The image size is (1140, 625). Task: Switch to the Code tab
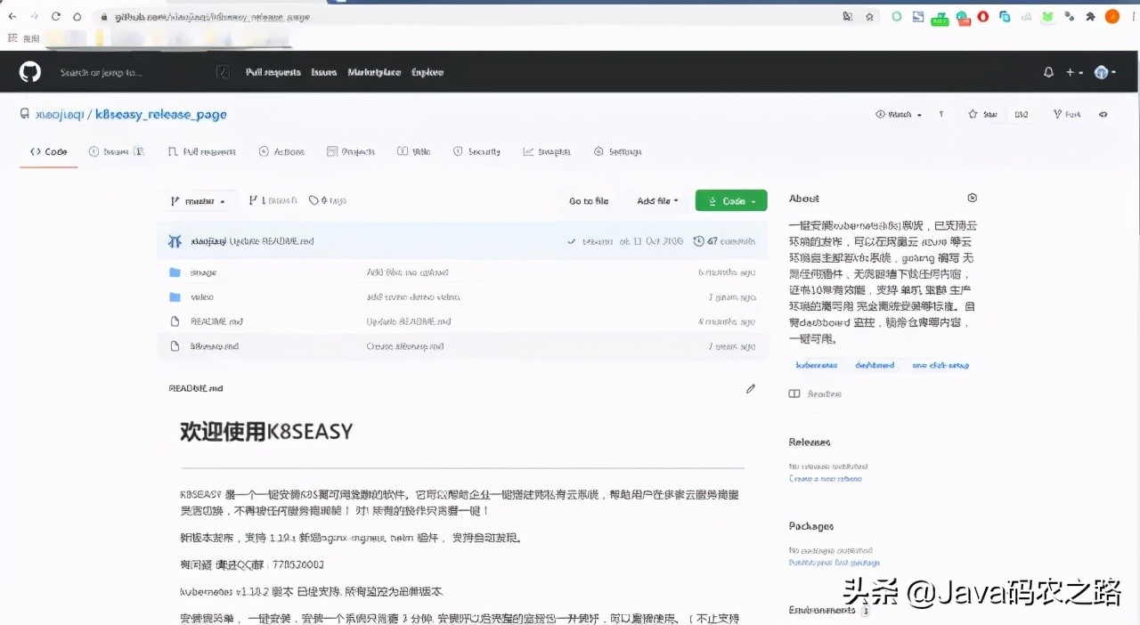(x=49, y=151)
